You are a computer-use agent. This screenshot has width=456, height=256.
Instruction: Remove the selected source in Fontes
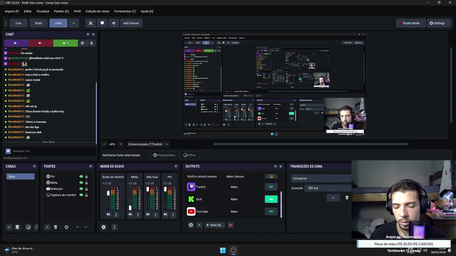coord(56,227)
